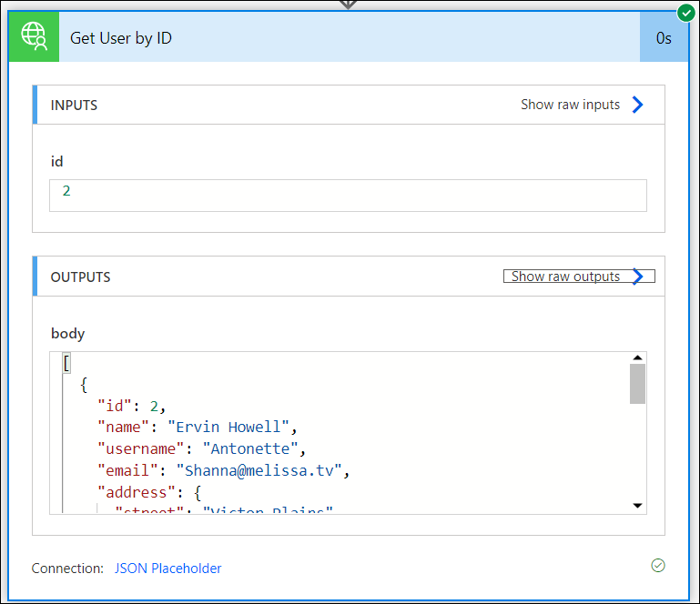Click the 0s duration badge
700x604 pixels.
click(x=664, y=38)
